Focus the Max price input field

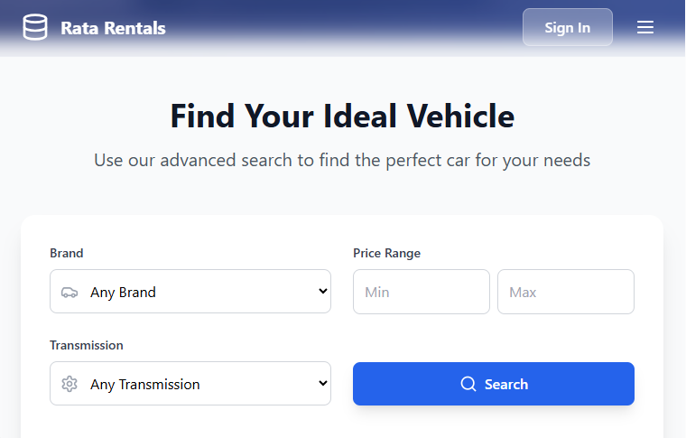pos(566,292)
